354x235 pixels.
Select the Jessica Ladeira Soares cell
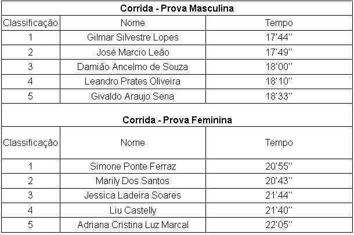pos(132,196)
